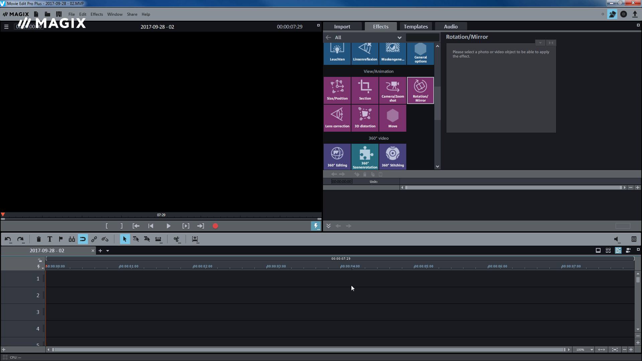Select the Rotation/Mirror effect icon
Viewport: 642px width, 361px height.
pyautogui.click(x=420, y=90)
